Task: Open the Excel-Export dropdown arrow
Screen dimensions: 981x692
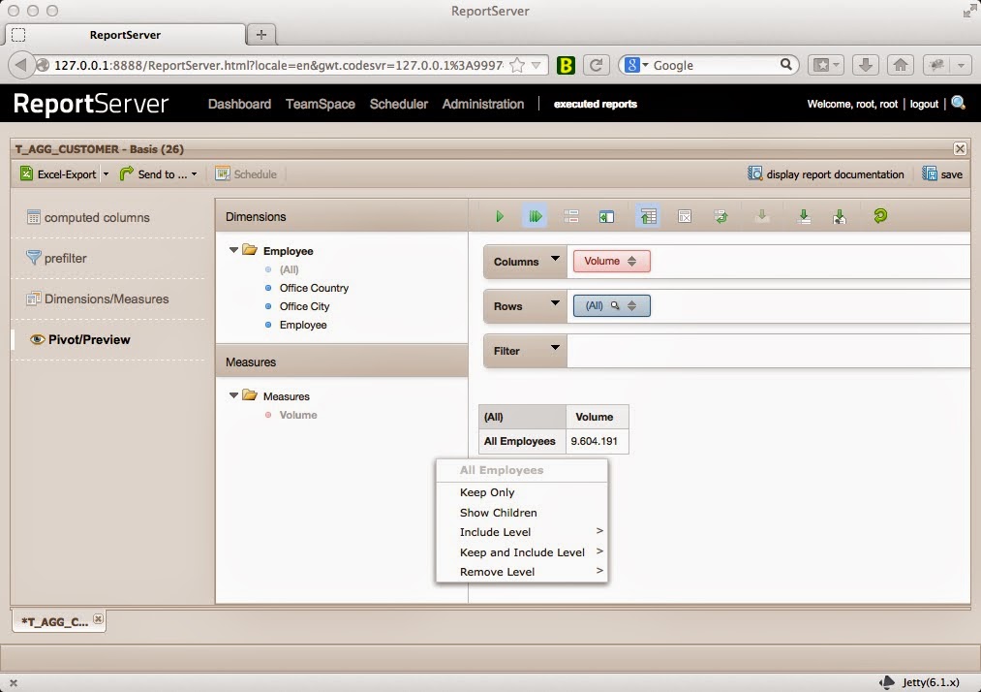Action: pyautogui.click(x=106, y=174)
